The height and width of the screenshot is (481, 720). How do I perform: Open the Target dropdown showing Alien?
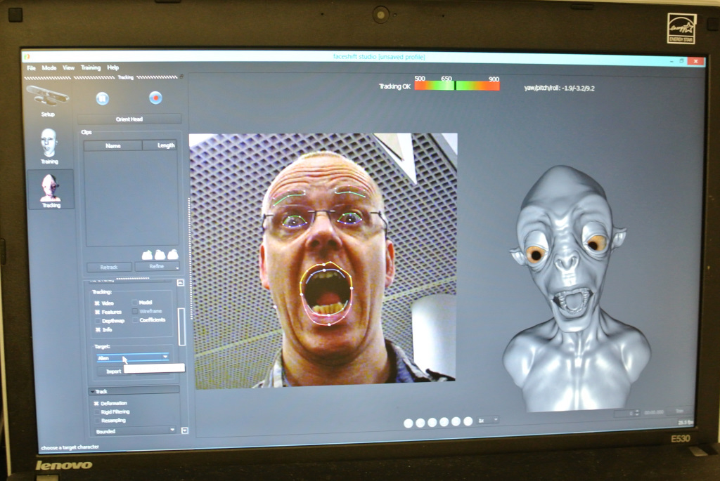(x=133, y=357)
